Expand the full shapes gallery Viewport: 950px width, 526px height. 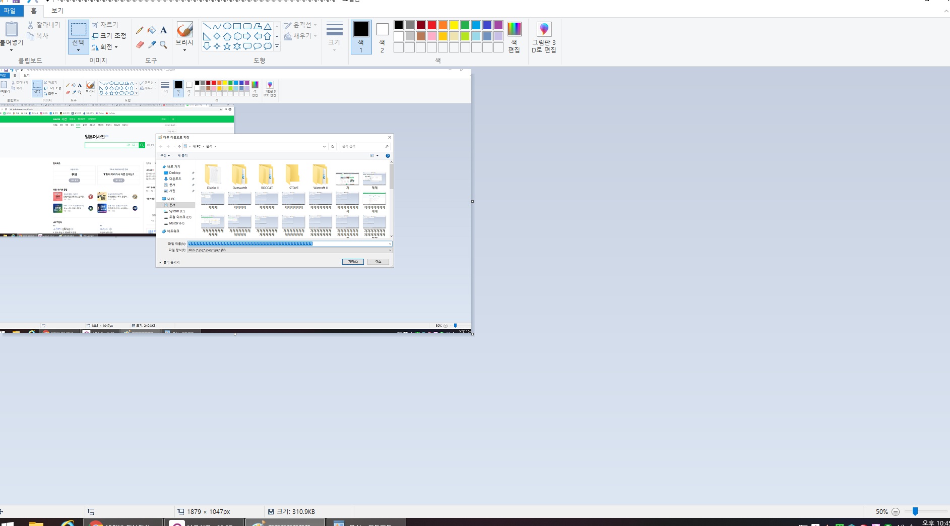pos(277,46)
